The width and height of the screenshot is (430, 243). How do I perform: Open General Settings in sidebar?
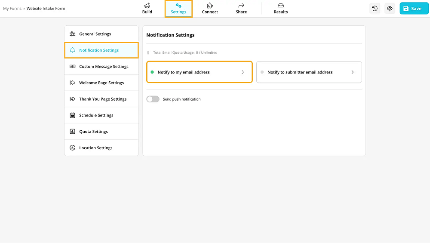[x=101, y=34]
